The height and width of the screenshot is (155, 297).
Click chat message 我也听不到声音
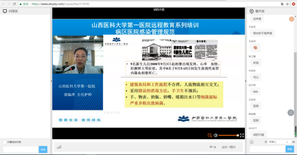tap(263, 33)
